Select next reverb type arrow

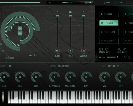coord(119,66)
